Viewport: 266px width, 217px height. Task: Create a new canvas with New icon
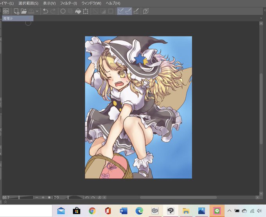tap(16, 11)
